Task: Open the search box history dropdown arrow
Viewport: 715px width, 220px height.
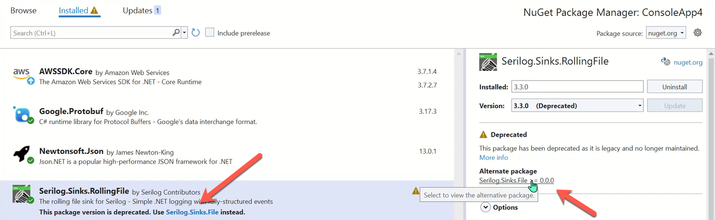Action: [x=184, y=33]
